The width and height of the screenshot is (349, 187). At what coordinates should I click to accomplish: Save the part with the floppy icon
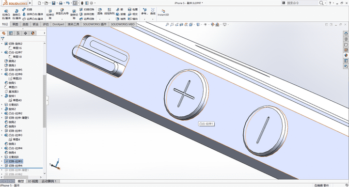click(x=53, y=3)
